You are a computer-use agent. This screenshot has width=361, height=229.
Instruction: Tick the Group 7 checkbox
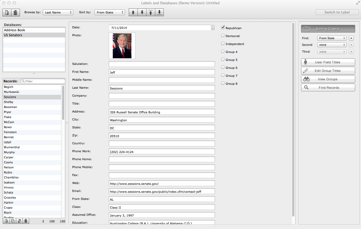pyautogui.click(x=223, y=75)
